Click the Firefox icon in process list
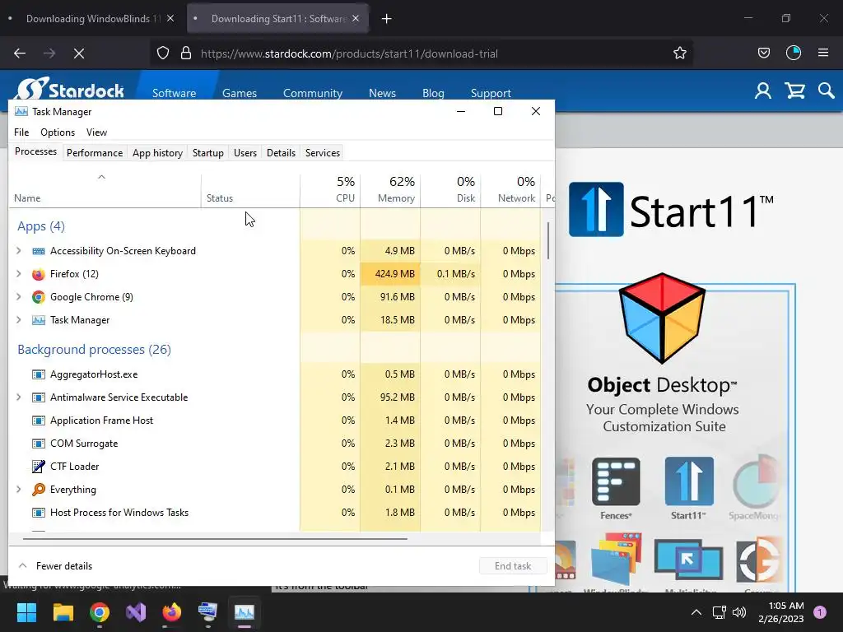Image resolution: width=843 pixels, height=632 pixels. coord(38,274)
